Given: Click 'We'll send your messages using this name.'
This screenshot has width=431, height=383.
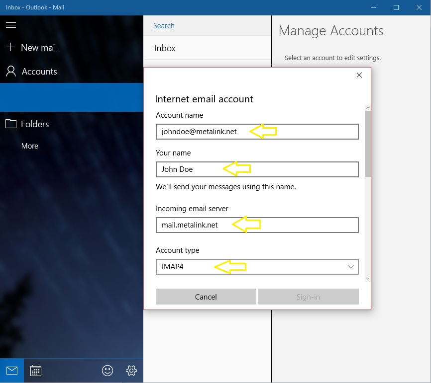Looking at the screenshot, I should 225,187.
